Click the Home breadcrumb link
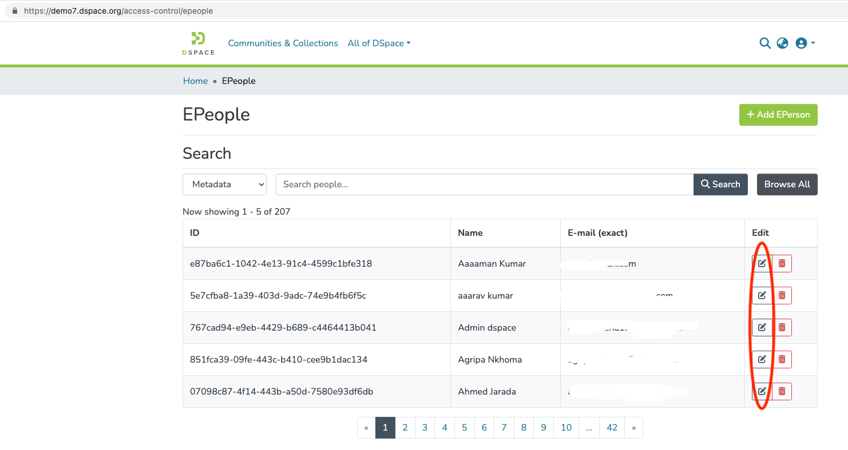Viewport: 848px width, 450px height. coord(195,81)
